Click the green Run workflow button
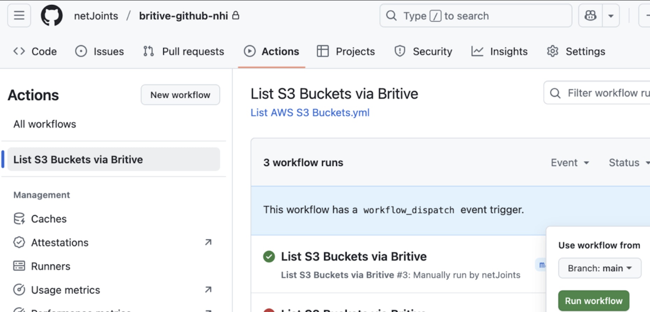This screenshot has height=312, width=650. coord(594,301)
